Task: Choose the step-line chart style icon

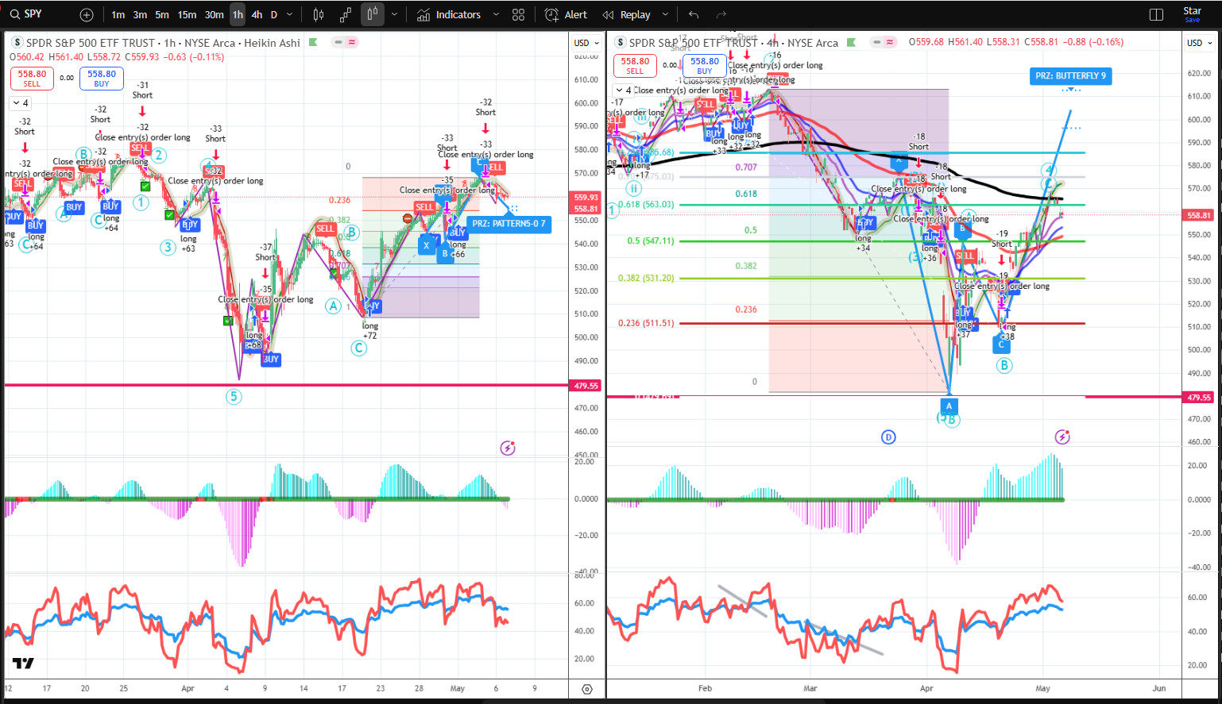Action: (346, 15)
